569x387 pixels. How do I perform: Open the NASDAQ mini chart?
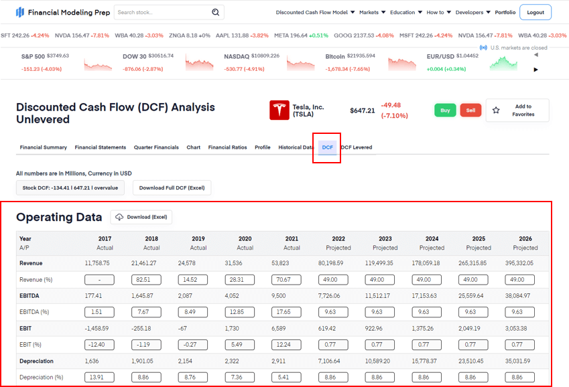coord(300,64)
